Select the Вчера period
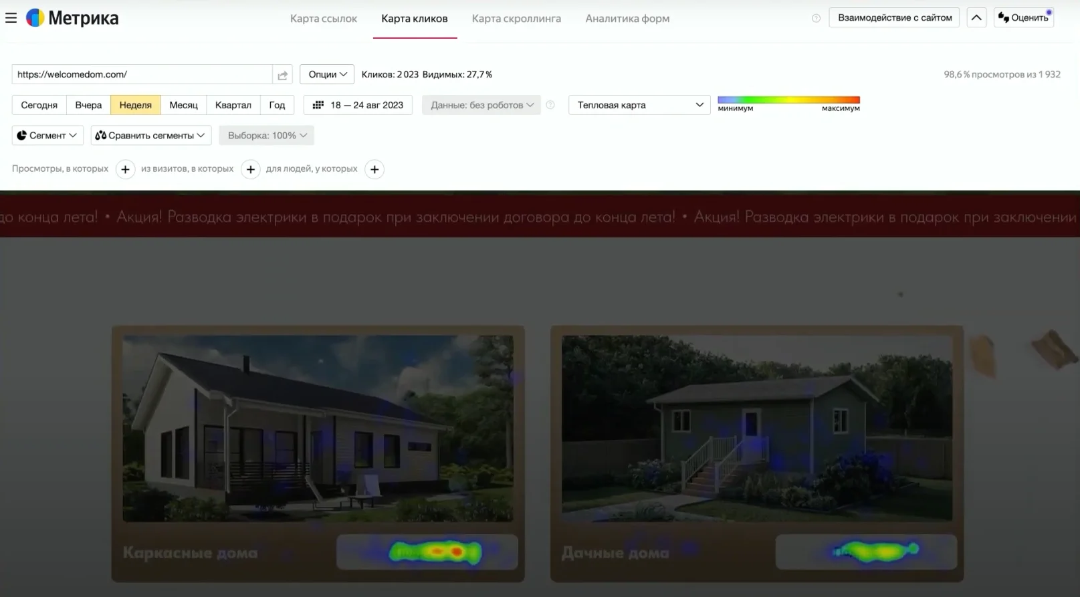The width and height of the screenshot is (1080, 597). pos(88,105)
